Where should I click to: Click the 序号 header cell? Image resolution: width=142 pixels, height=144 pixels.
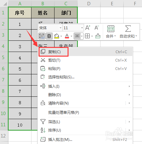pyautogui.click(x=20, y=13)
